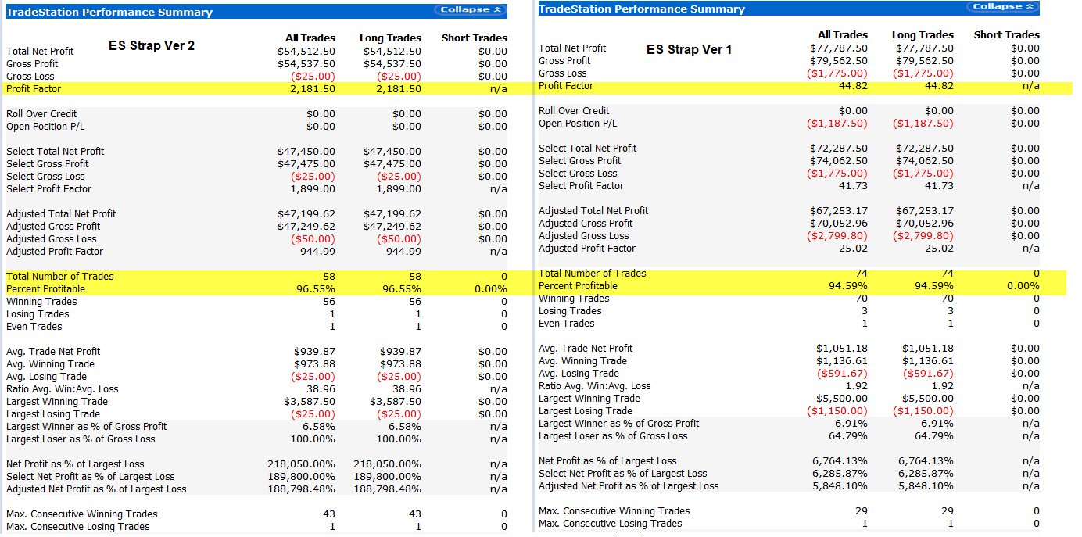The height and width of the screenshot is (537, 1082).
Task: Click Avg. Trade Net Profit $1,051.18 All Trades
Action: (x=842, y=348)
